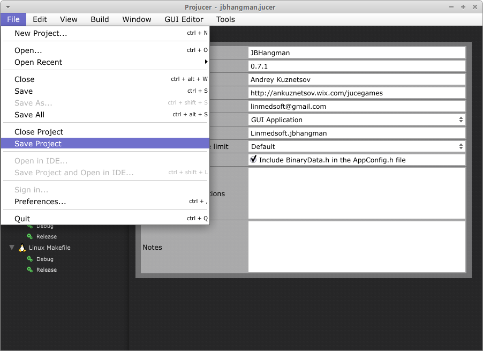Click the website URL field
483x351 pixels.
click(357, 93)
